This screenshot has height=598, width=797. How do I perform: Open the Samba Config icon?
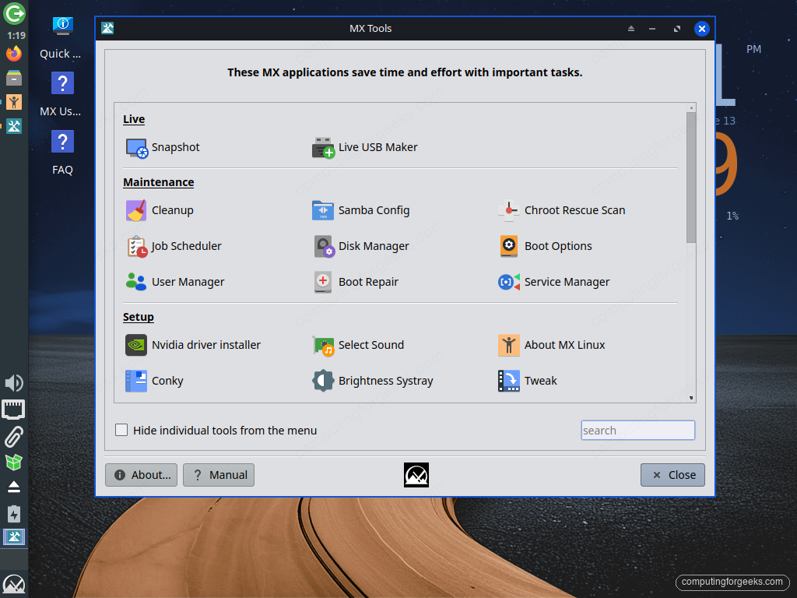pos(323,210)
